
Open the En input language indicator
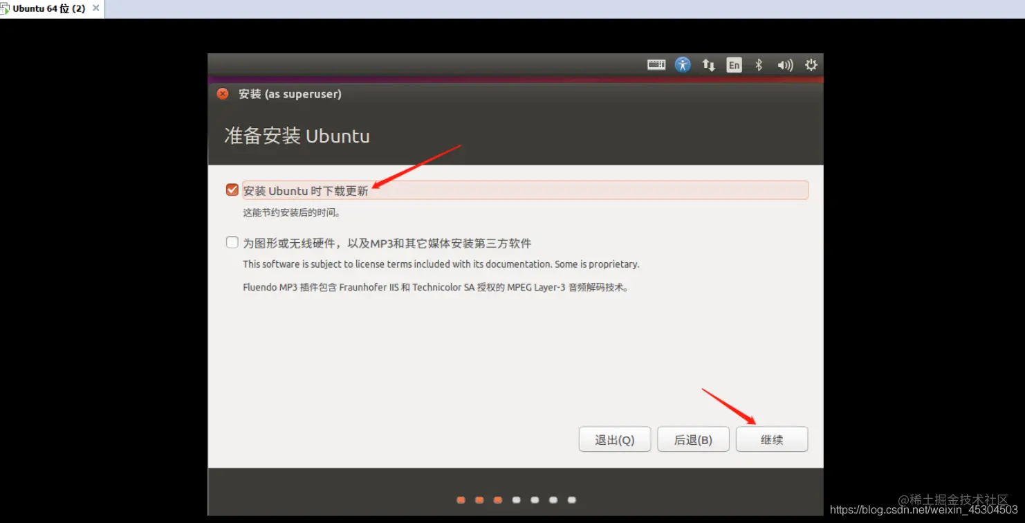click(734, 65)
